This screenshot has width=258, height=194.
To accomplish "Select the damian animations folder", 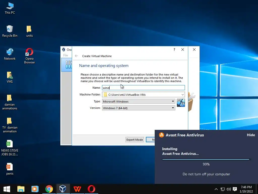I will coord(10,102).
